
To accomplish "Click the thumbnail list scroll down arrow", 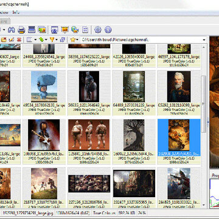I will pyautogui.click(x=204, y=205).
